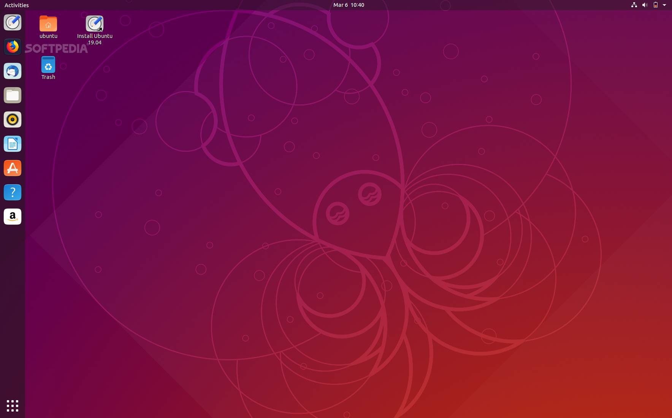Expand the system status menu

pyautogui.click(x=664, y=5)
